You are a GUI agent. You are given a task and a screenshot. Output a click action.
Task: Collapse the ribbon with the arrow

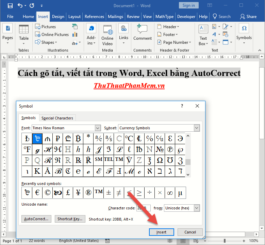pos(260,50)
